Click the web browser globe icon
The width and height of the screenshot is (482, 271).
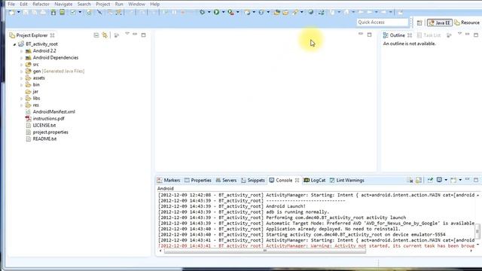pyautogui.click(x=311, y=12)
